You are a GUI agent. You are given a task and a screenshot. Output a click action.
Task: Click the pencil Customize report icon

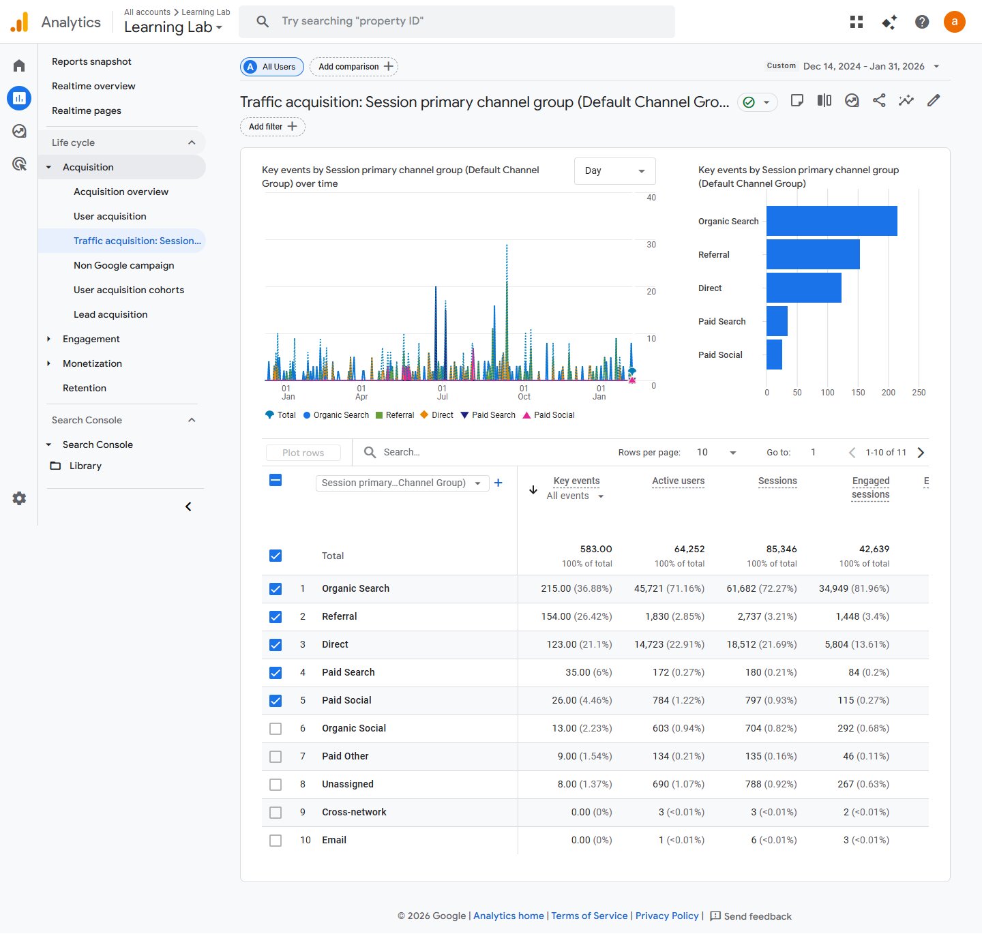click(934, 101)
